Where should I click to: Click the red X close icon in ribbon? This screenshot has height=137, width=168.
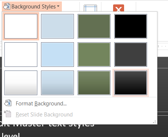coord(119,8)
